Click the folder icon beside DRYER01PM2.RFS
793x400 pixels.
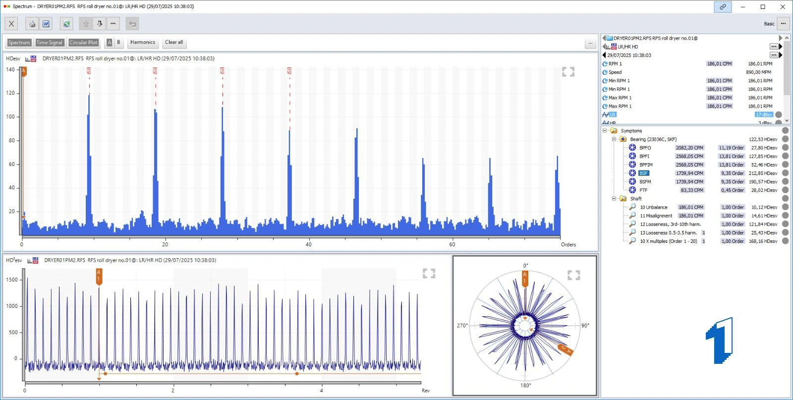[x=609, y=38]
